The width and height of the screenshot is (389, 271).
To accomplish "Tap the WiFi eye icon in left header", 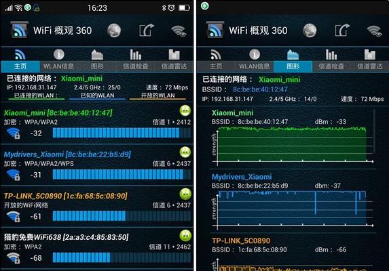I will (x=179, y=31).
